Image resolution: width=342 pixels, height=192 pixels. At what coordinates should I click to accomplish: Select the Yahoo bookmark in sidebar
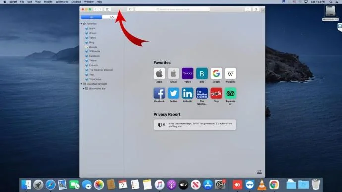91,38
